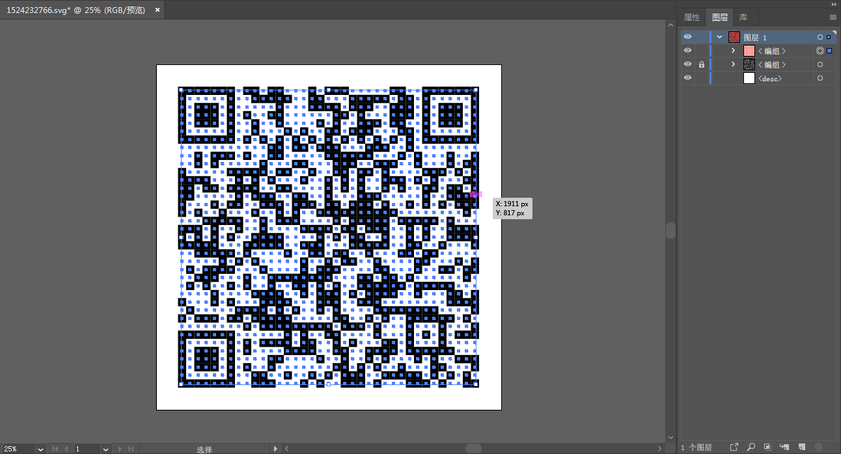Open the Layers panel hamburger menu
The image size is (841, 454).
pyautogui.click(x=833, y=18)
